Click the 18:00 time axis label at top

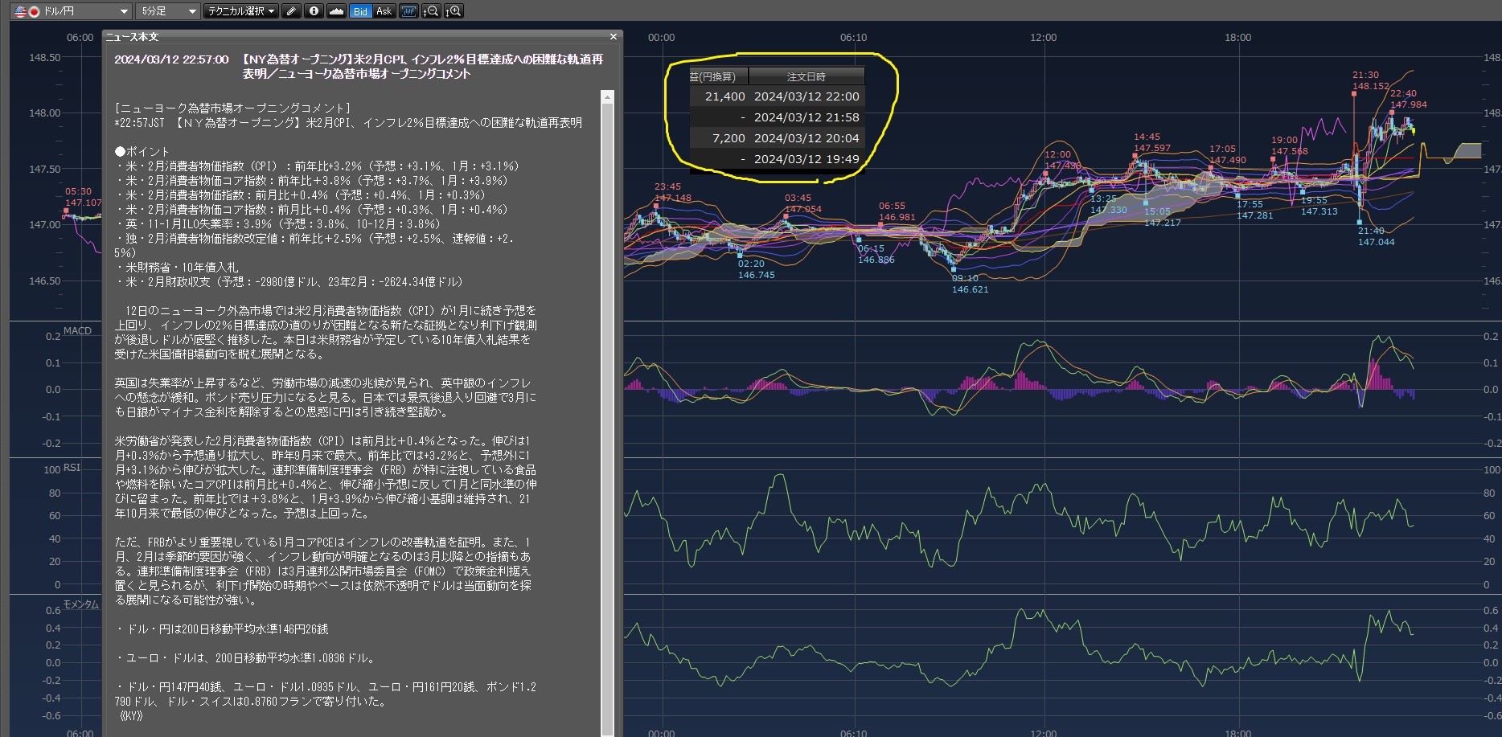pos(1237,38)
